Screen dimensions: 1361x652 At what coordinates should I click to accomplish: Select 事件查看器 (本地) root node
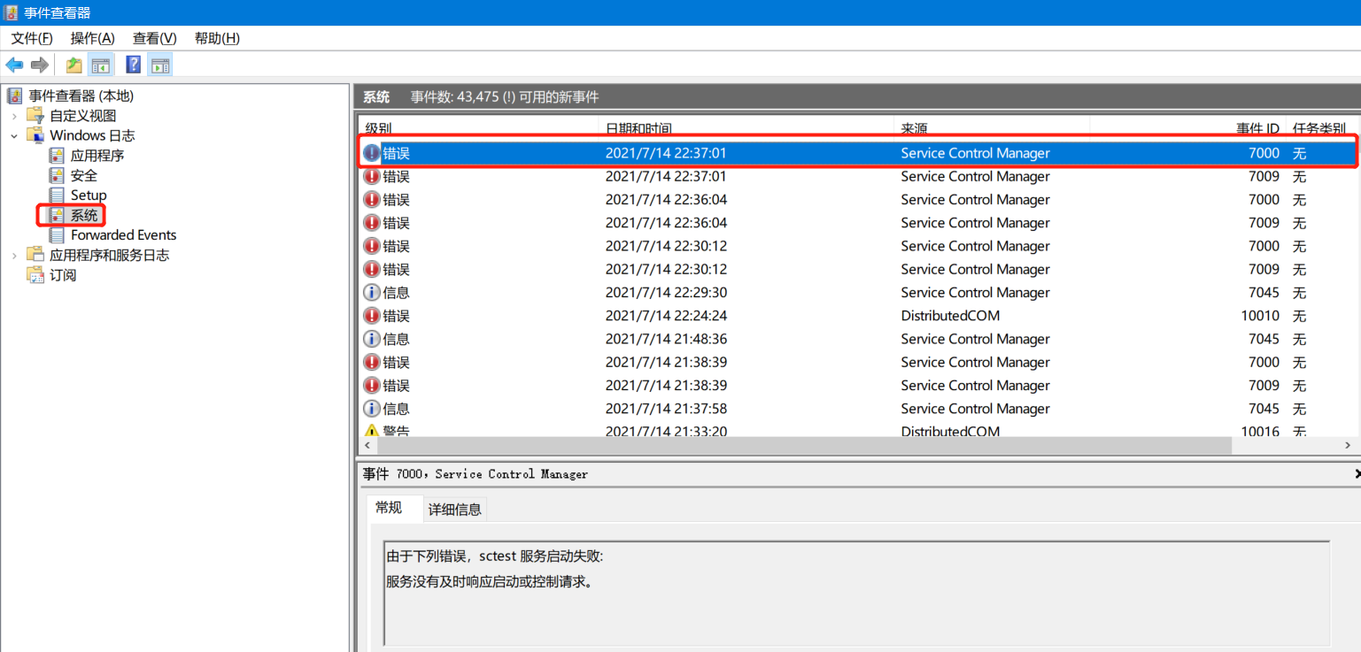click(81, 96)
